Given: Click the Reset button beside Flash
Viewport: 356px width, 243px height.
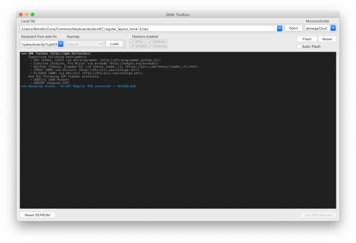Looking at the screenshot, I should pyautogui.click(x=327, y=39).
